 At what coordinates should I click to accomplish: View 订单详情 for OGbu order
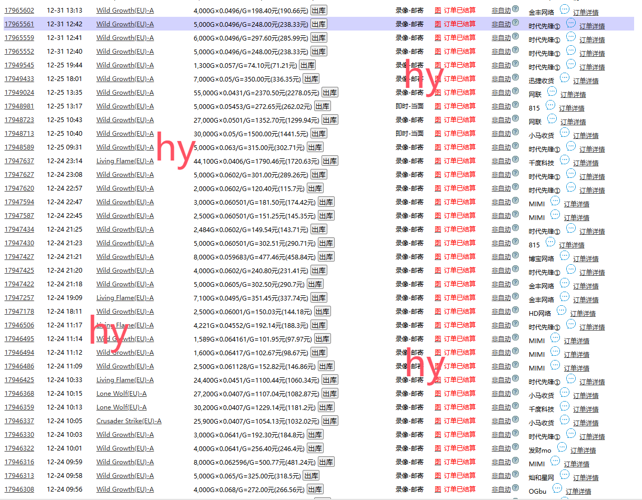(578, 492)
